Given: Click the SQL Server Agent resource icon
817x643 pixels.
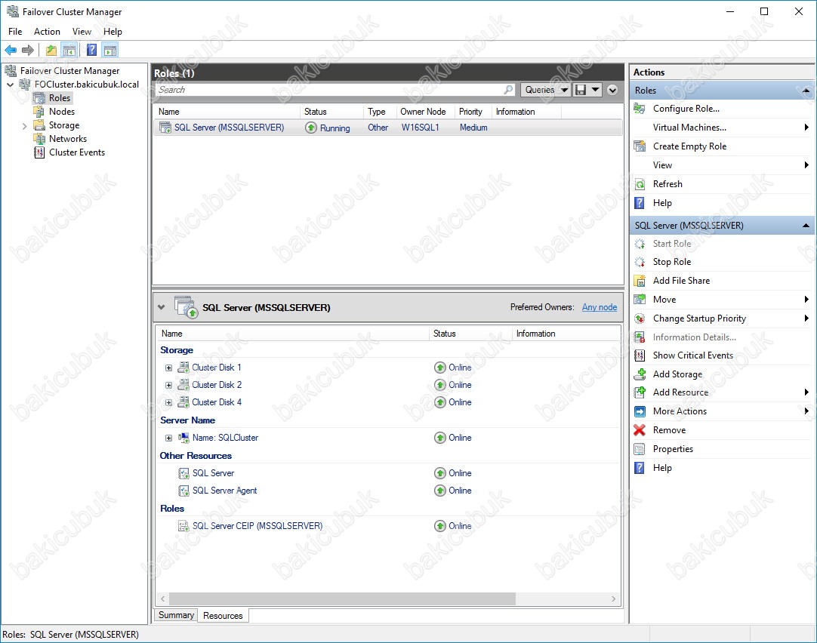Looking at the screenshot, I should click(183, 491).
